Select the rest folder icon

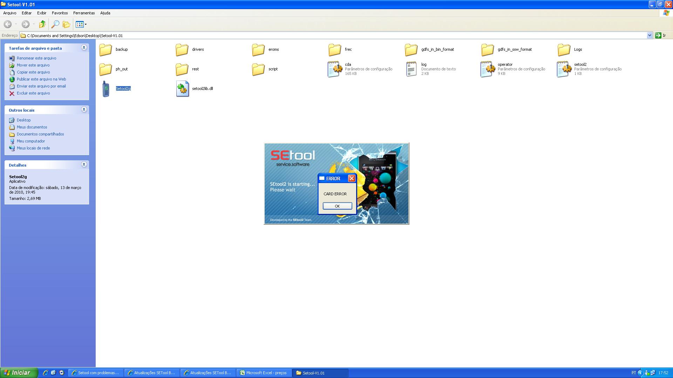click(182, 69)
